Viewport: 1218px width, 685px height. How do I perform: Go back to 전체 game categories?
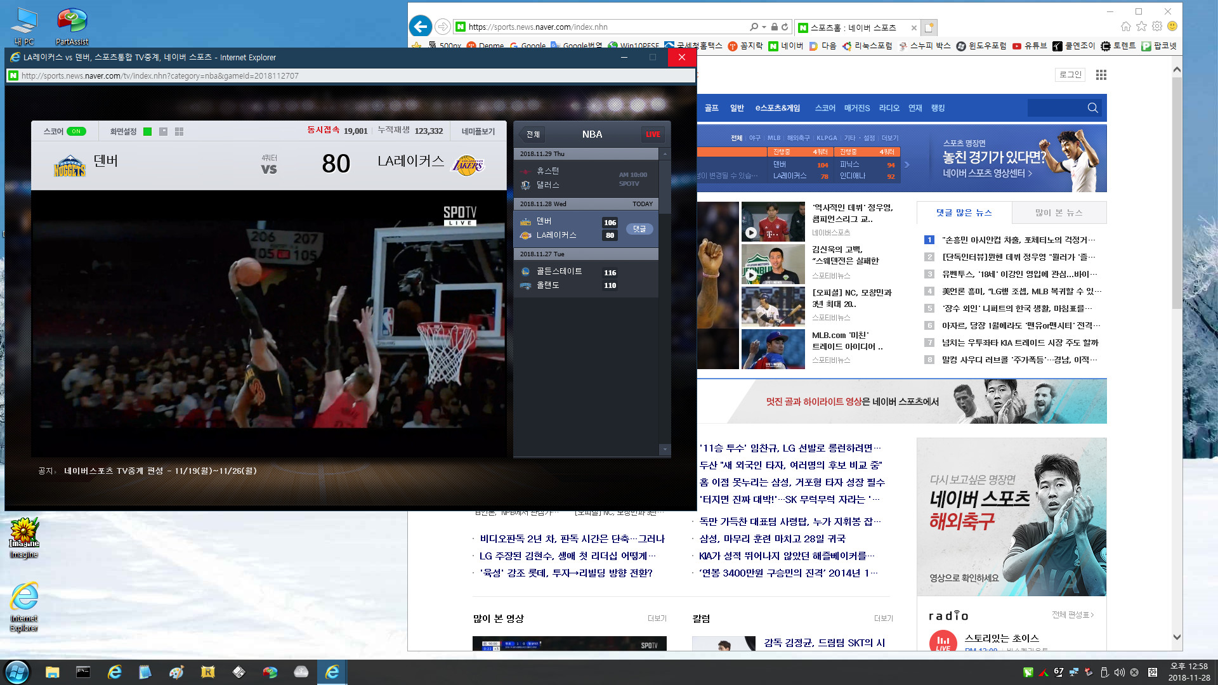tap(532, 134)
